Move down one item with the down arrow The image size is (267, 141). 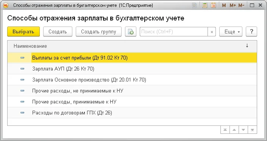point(244,130)
